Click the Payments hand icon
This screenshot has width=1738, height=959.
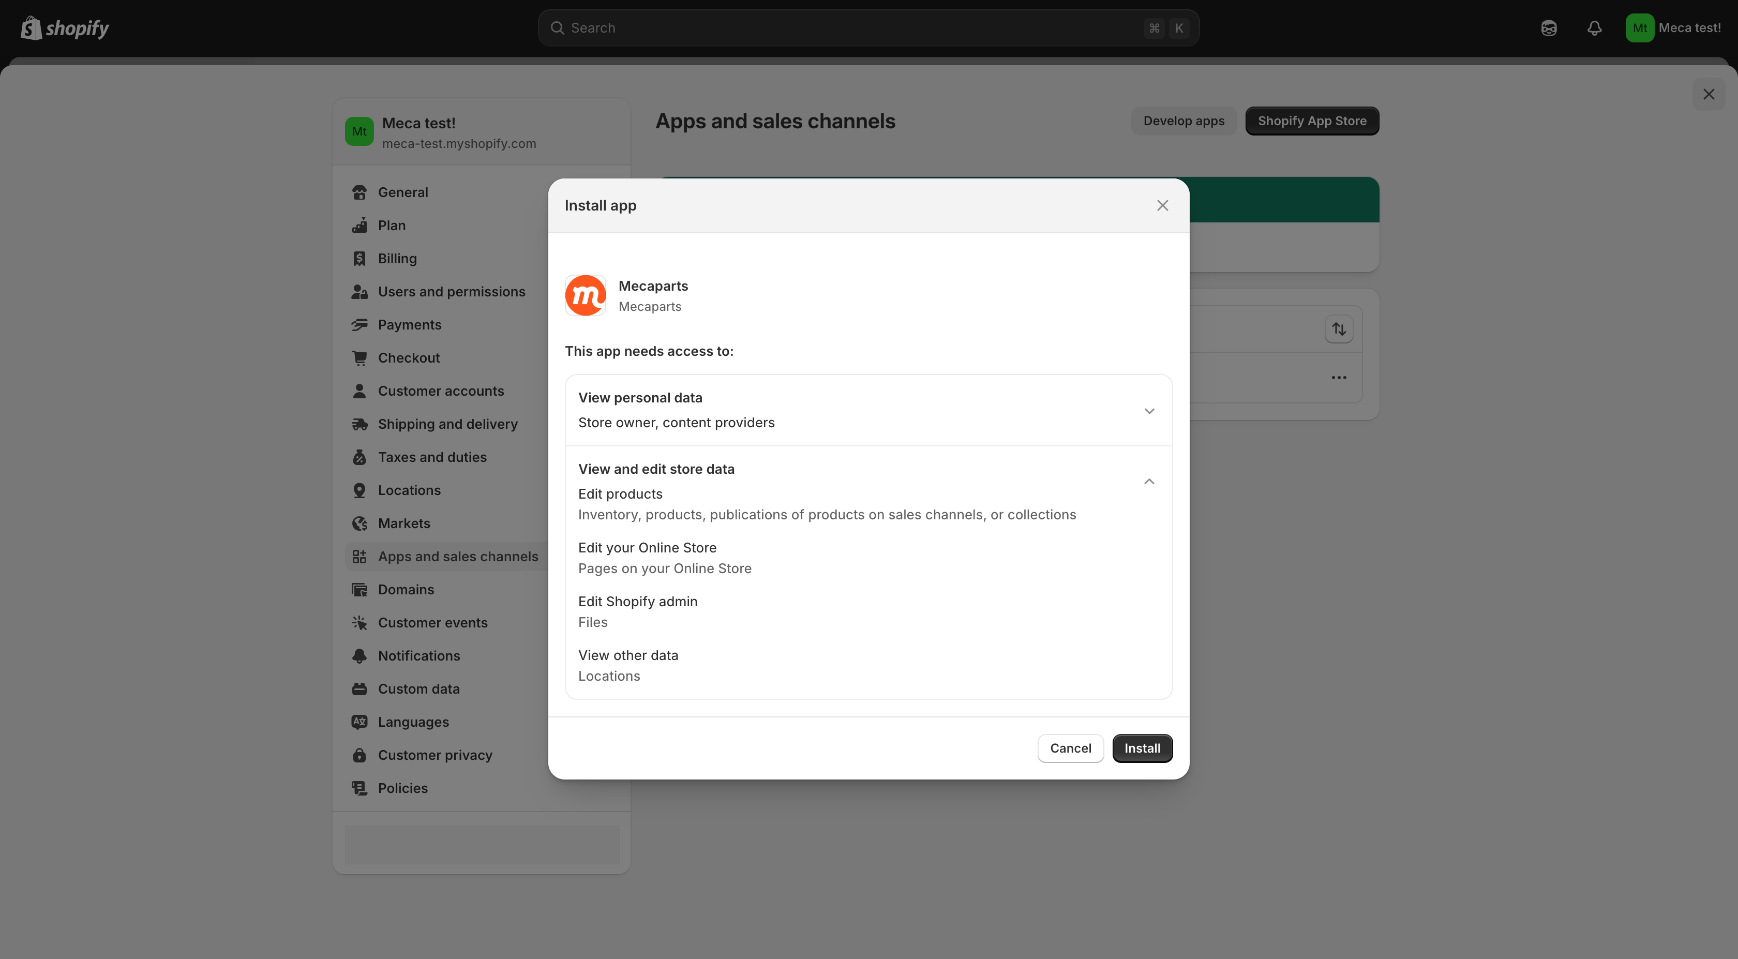click(359, 325)
